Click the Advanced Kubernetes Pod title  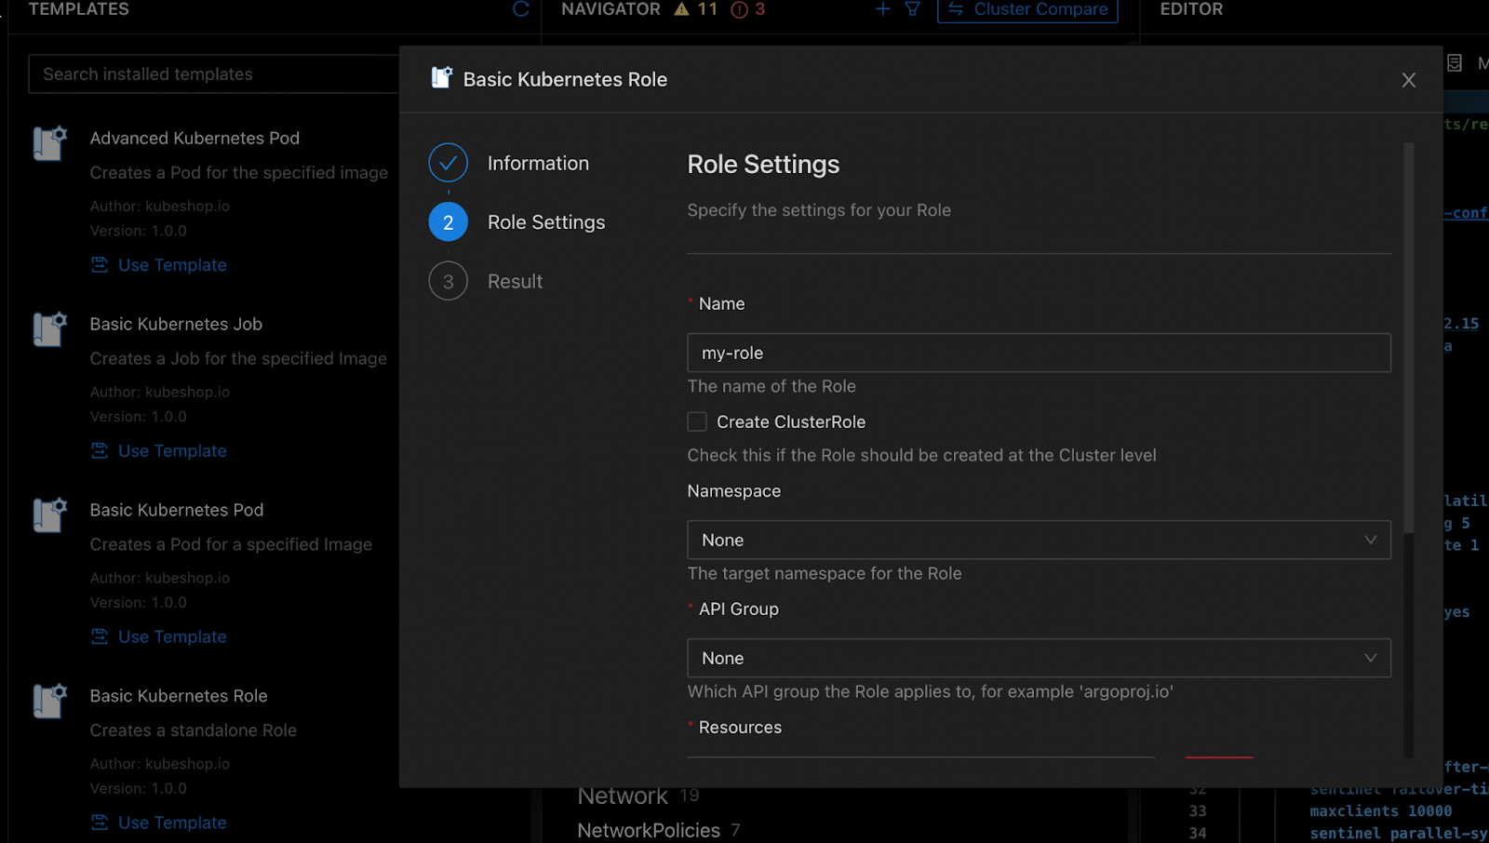[x=195, y=138]
